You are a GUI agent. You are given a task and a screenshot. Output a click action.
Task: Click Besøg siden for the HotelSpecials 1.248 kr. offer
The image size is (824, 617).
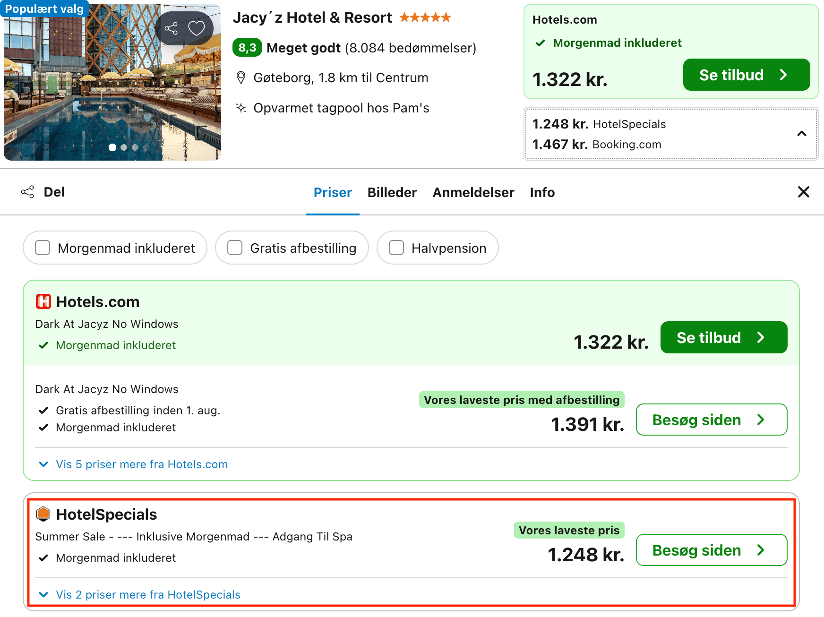(x=712, y=550)
